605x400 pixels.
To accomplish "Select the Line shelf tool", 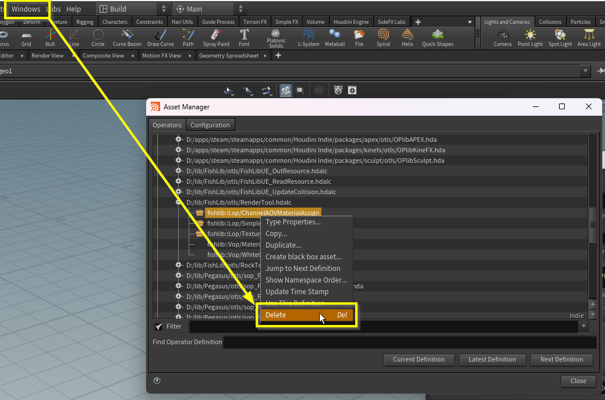I will pyautogui.click(x=74, y=38).
